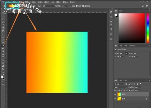
Task: Click the 图层 1 layer thumbnail
Action: pos(119,94)
